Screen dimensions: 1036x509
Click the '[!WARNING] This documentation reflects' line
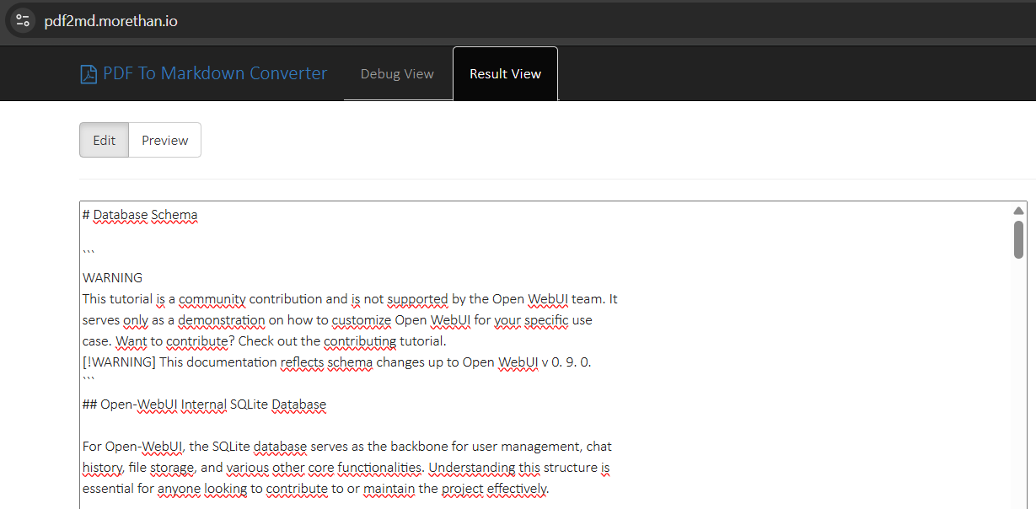(337, 362)
